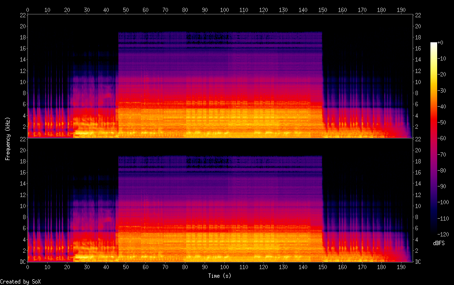The image size is (454, 285).
Task: Select the "-20" label on the color scale
Action: (x=441, y=74)
